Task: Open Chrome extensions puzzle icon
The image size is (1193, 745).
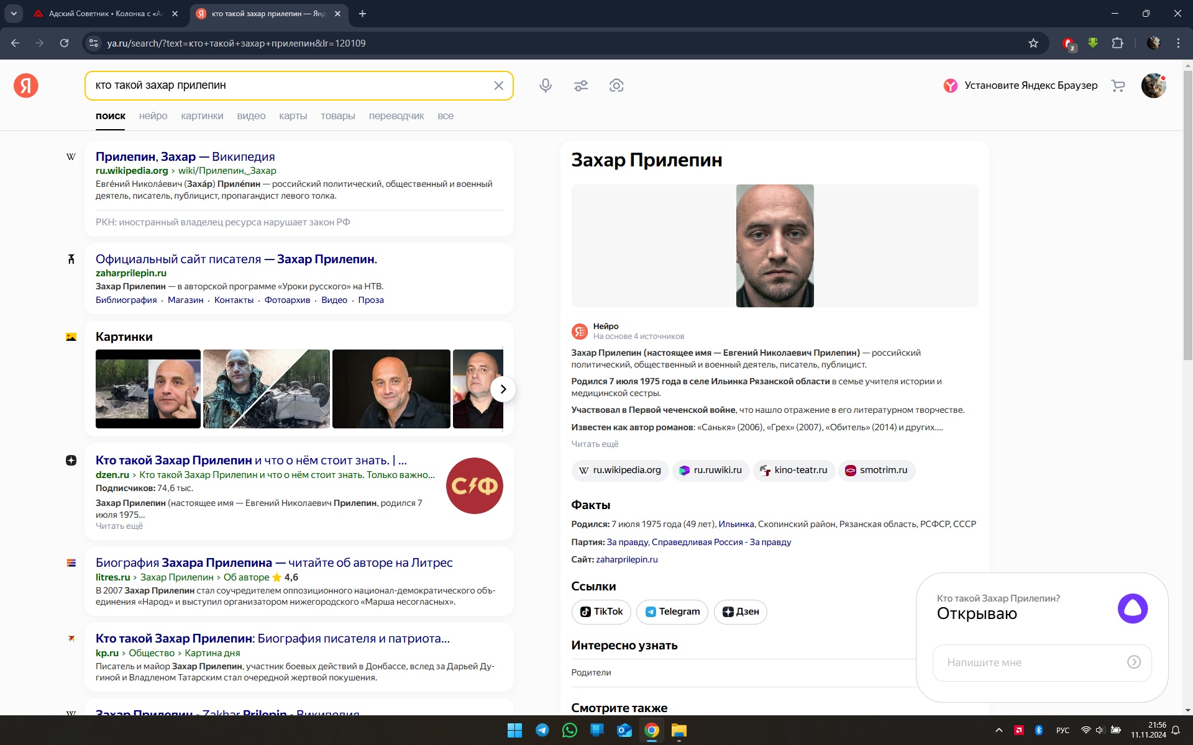Action: click(x=1117, y=43)
